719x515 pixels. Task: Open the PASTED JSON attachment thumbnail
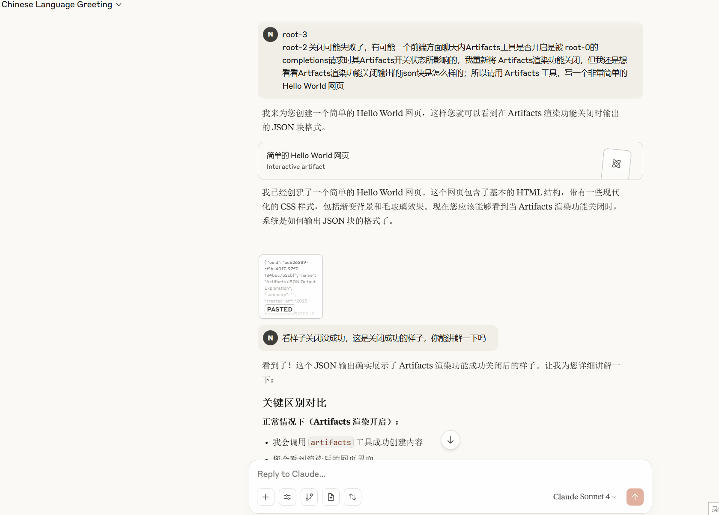click(x=291, y=287)
